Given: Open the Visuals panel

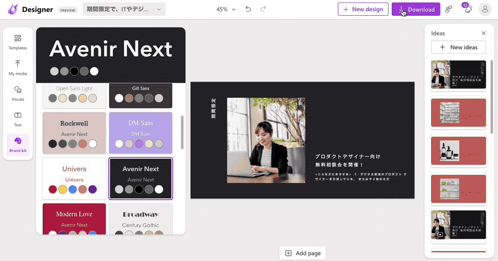Looking at the screenshot, I should tap(17, 93).
